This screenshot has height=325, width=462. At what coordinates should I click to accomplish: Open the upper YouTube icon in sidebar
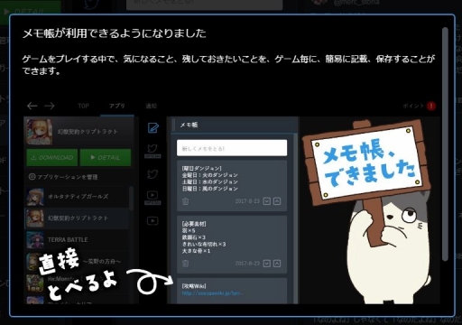(152, 195)
